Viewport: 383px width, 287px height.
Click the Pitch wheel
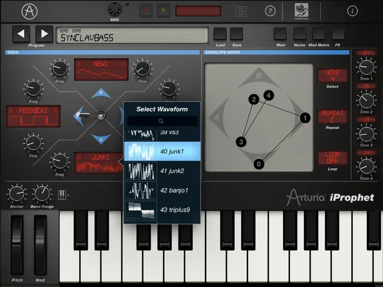click(17, 245)
